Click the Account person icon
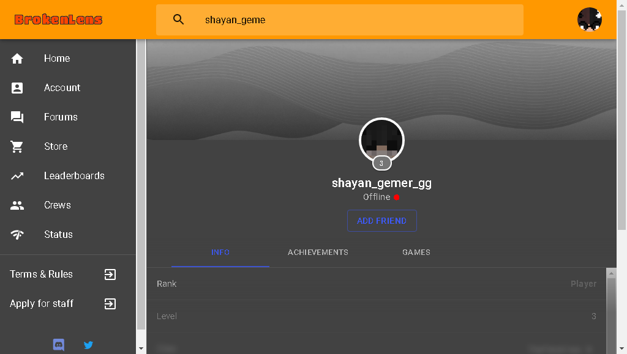 (17, 88)
